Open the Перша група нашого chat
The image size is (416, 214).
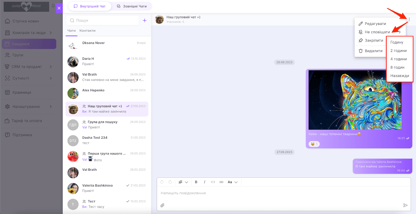coord(107,157)
